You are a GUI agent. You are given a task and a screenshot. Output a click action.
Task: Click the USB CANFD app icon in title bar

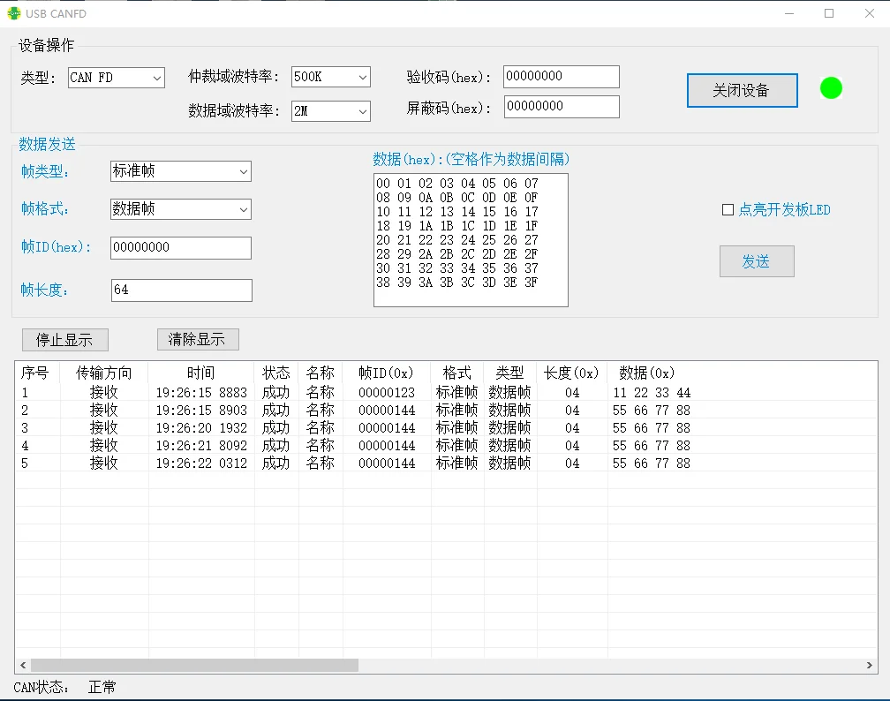click(14, 13)
